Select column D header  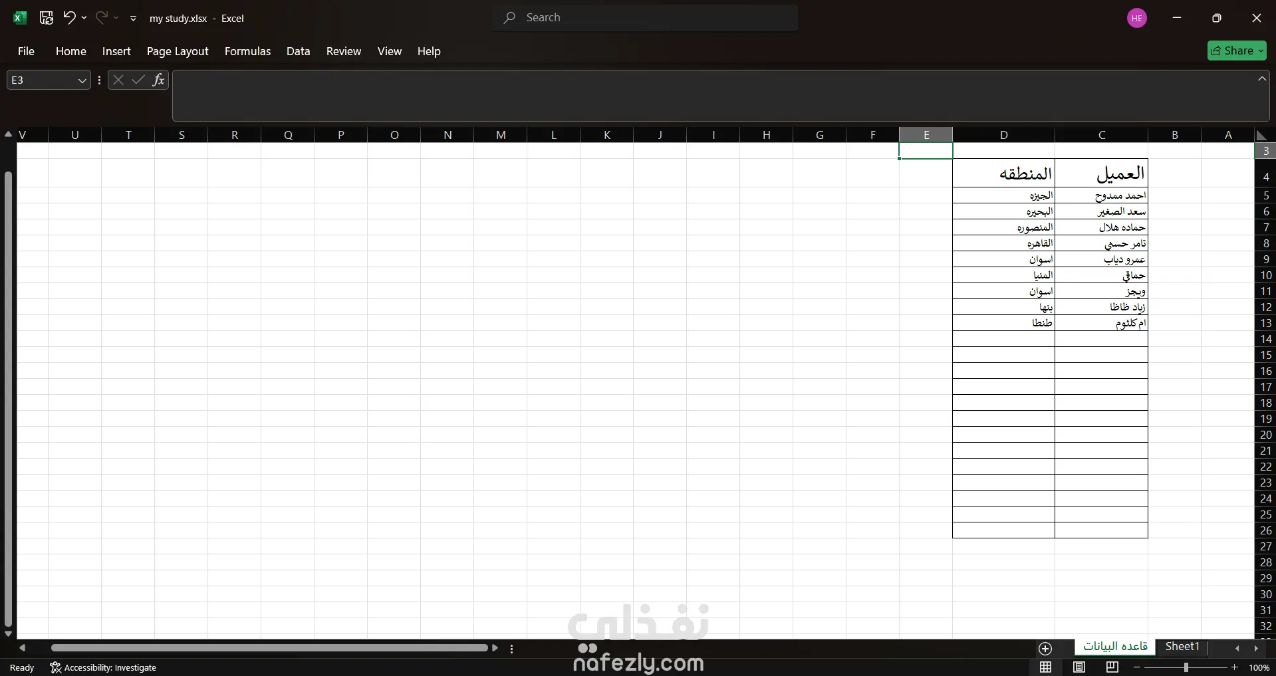pos(1003,135)
